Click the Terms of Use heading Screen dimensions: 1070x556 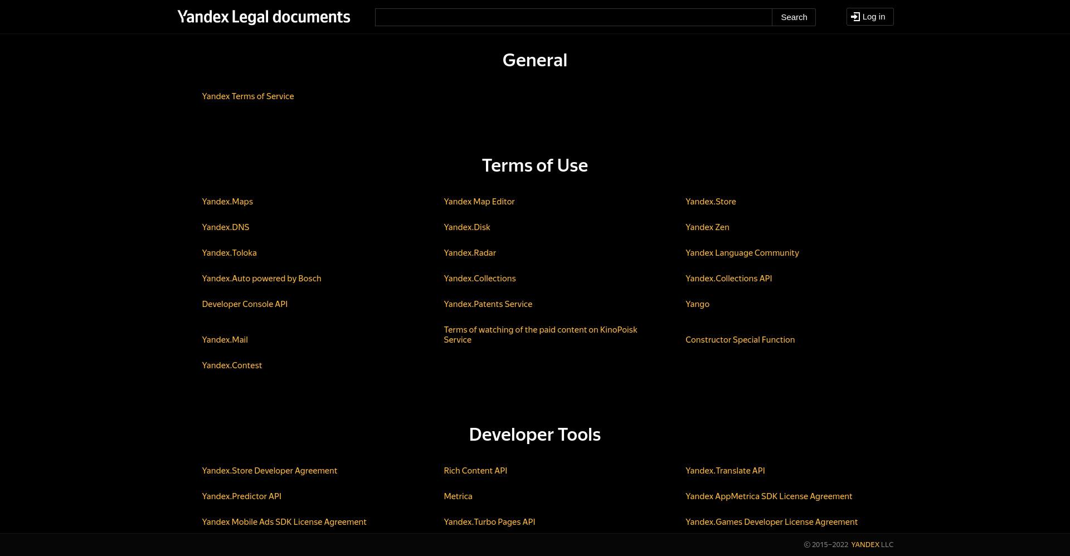point(535,165)
